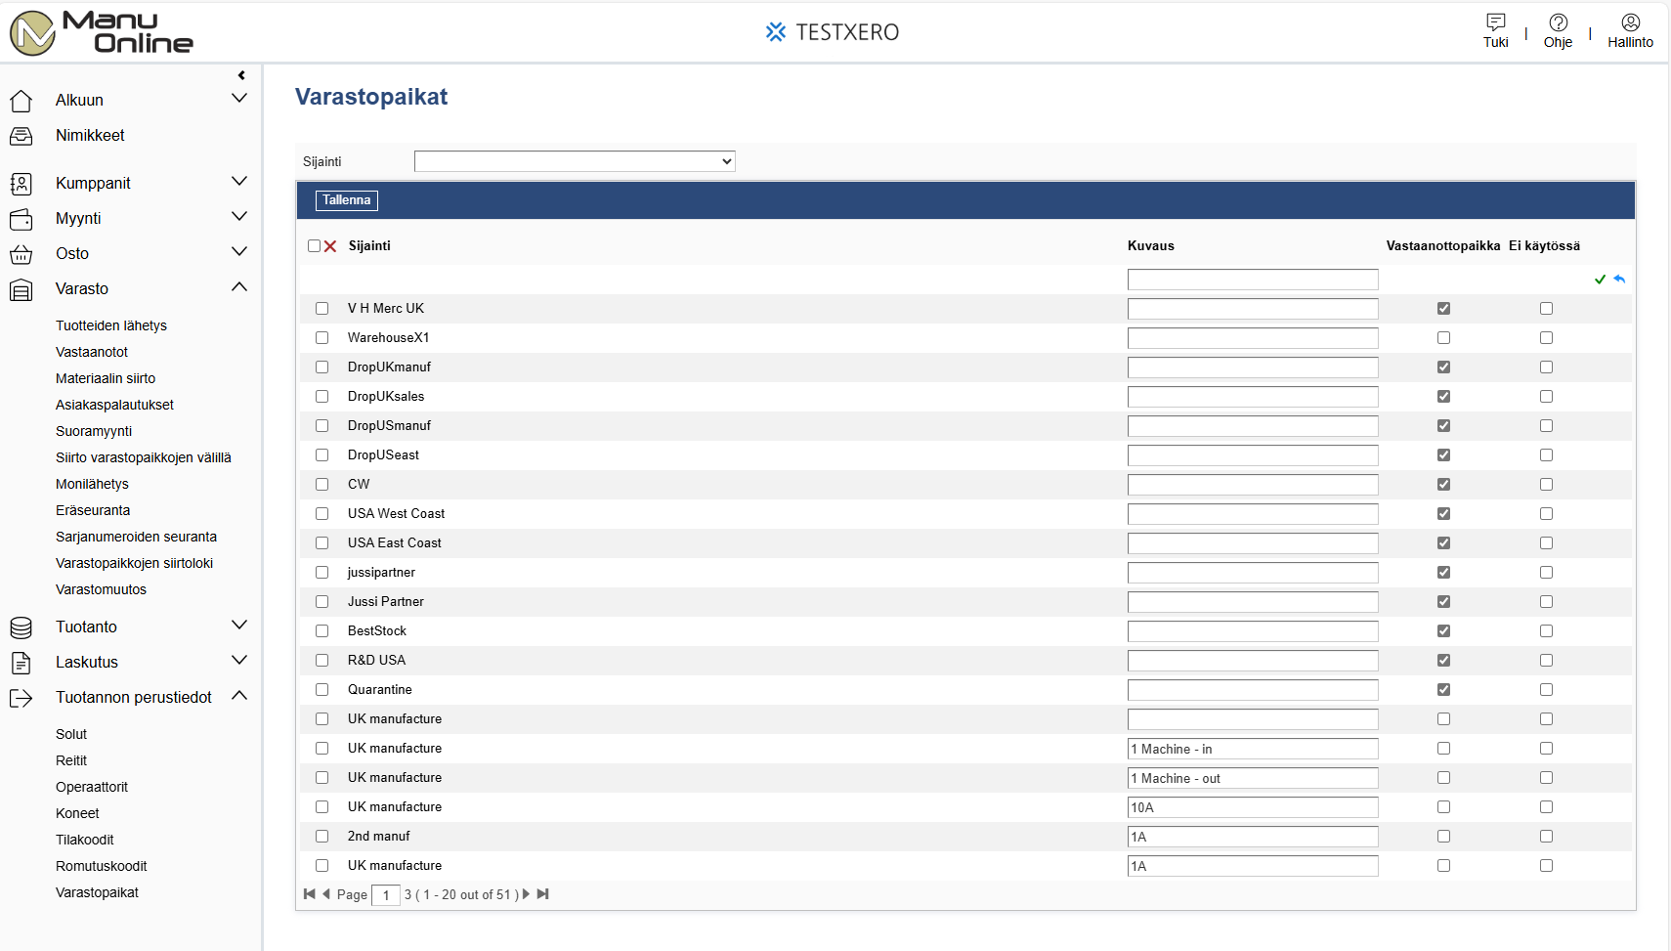Tick Ei käytössä for CW

1546,485
